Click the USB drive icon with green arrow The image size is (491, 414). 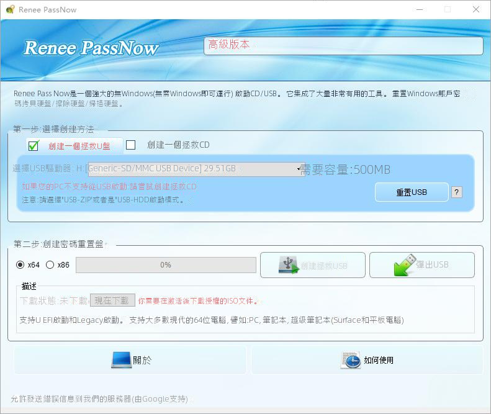289,265
